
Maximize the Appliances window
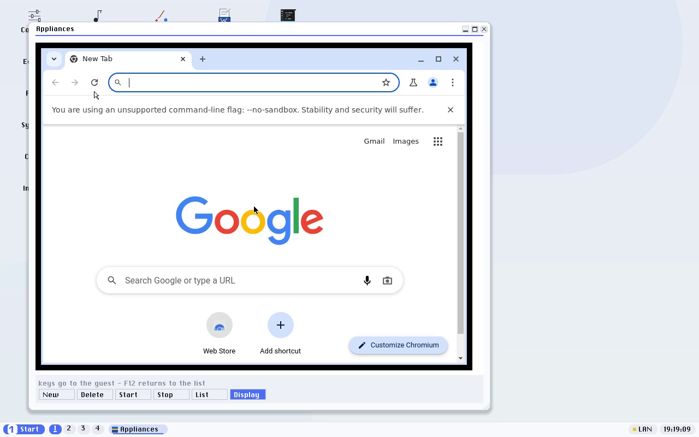coord(475,29)
